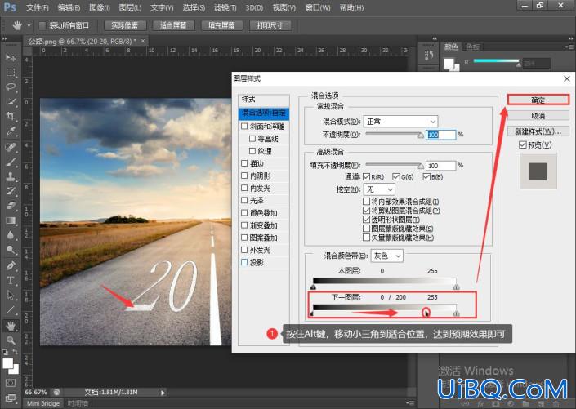Click the OK (确定) button
The image size is (576, 409).
pos(538,100)
